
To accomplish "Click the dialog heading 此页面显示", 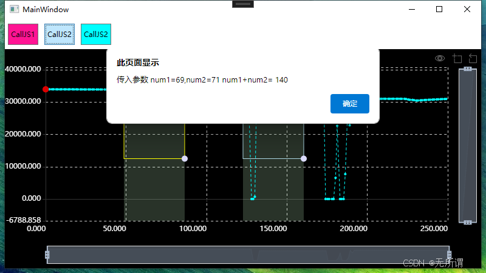I will pyautogui.click(x=138, y=63).
